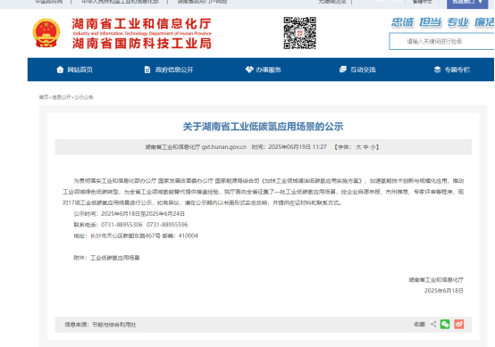495x347 pixels.
Task: Click the 繁體中文 language link
Action: pyautogui.click(x=423, y=2)
